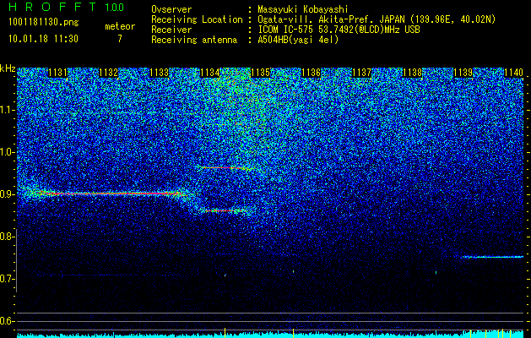Click the 0.9 frequency axis label

click(x=7, y=194)
